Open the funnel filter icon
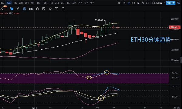The width and height of the screenshot is (182, 109). (x=56, y=9)
